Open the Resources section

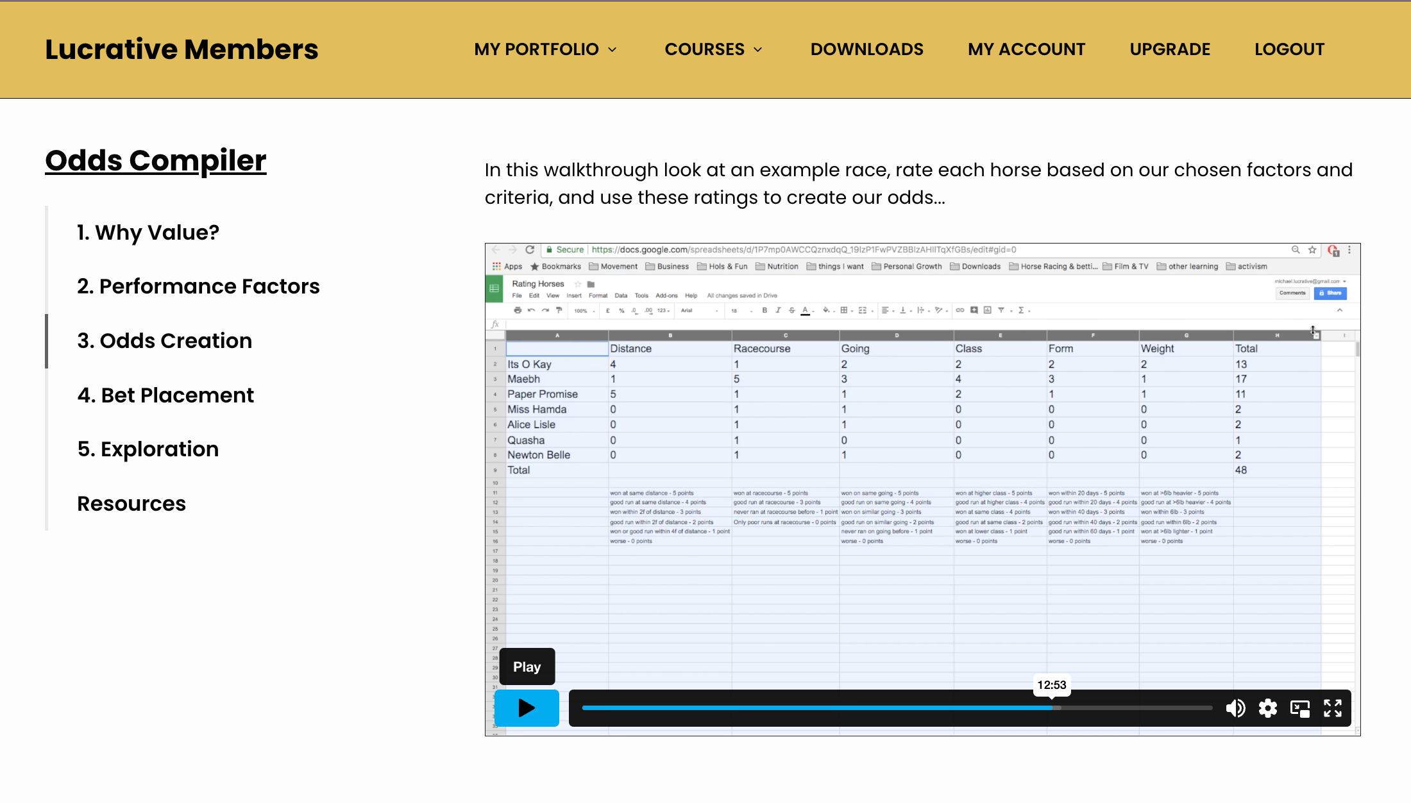[131, 504]
